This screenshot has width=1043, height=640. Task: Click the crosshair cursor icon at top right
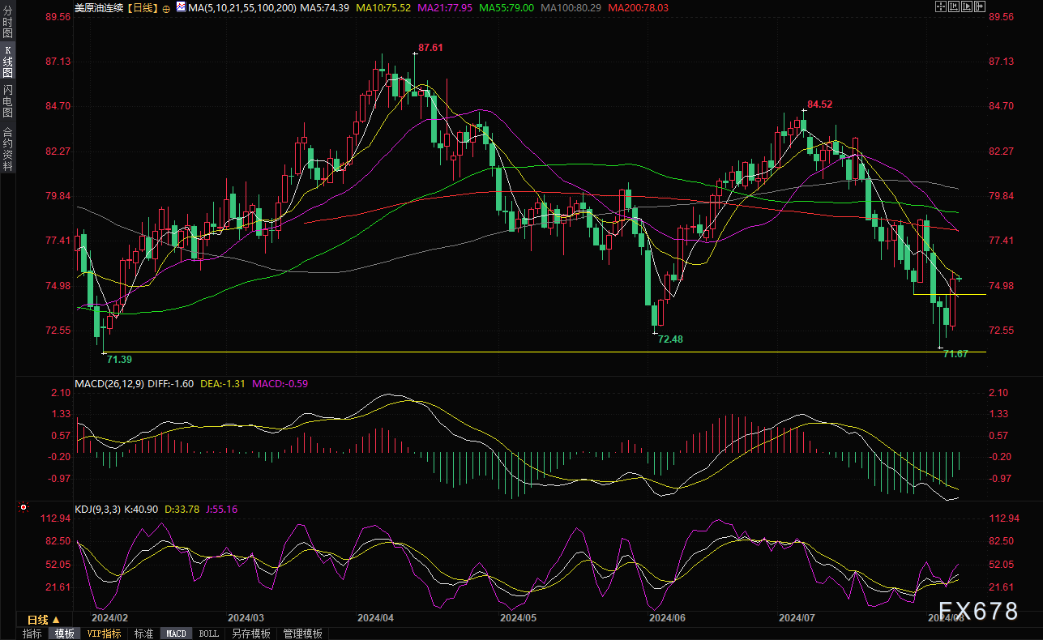click(939, 6)
